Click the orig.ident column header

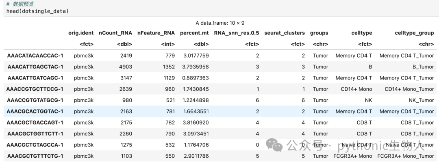[x=81, y=33]
